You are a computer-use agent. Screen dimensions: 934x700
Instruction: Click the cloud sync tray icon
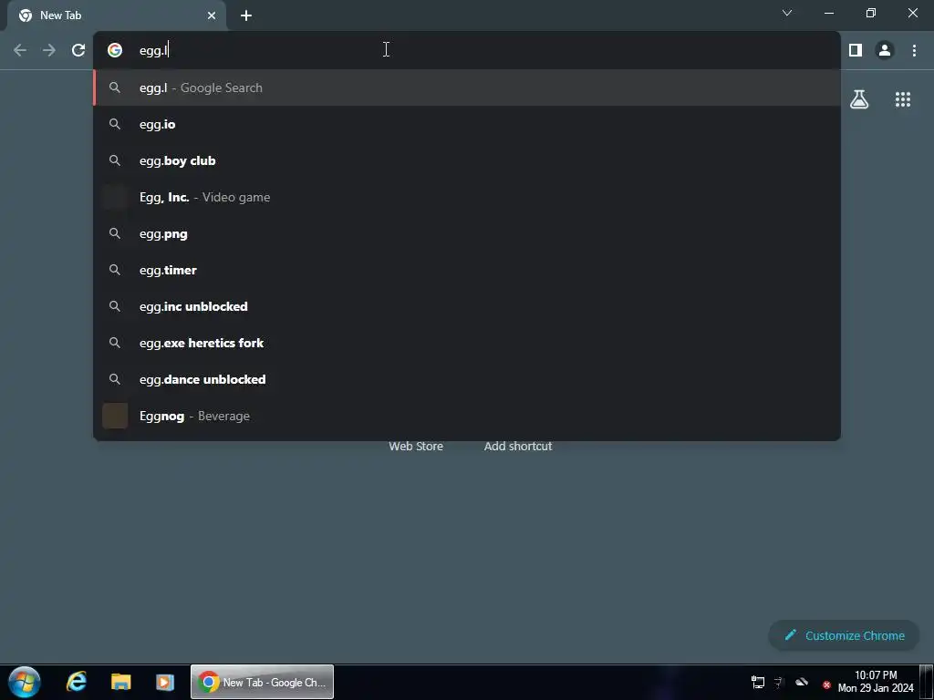pos(802,683)
